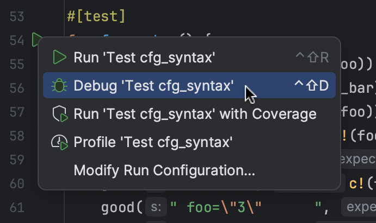Click line number 61 in the gutter

point(17,207)
